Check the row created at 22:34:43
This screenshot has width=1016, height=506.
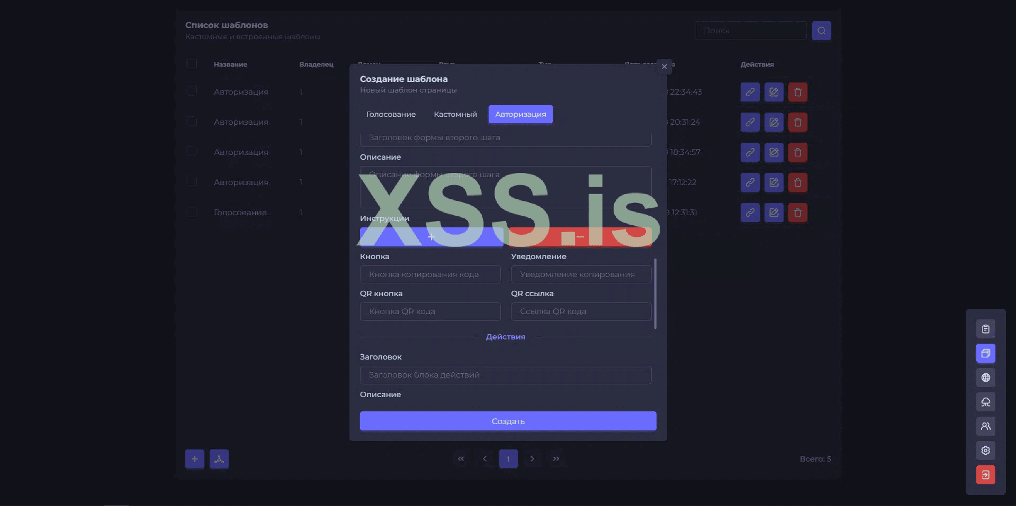tap(192, 91)
